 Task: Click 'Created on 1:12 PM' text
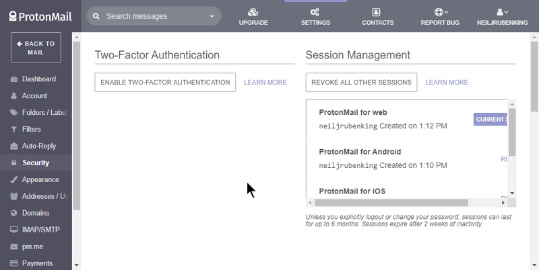coord(413,126)
